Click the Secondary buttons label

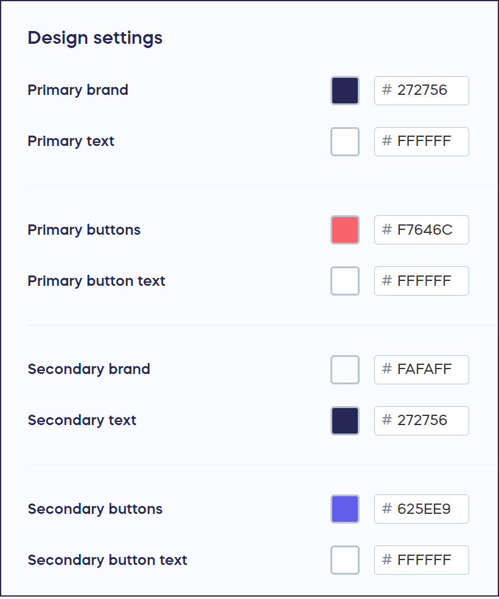[x=95, y=509]
